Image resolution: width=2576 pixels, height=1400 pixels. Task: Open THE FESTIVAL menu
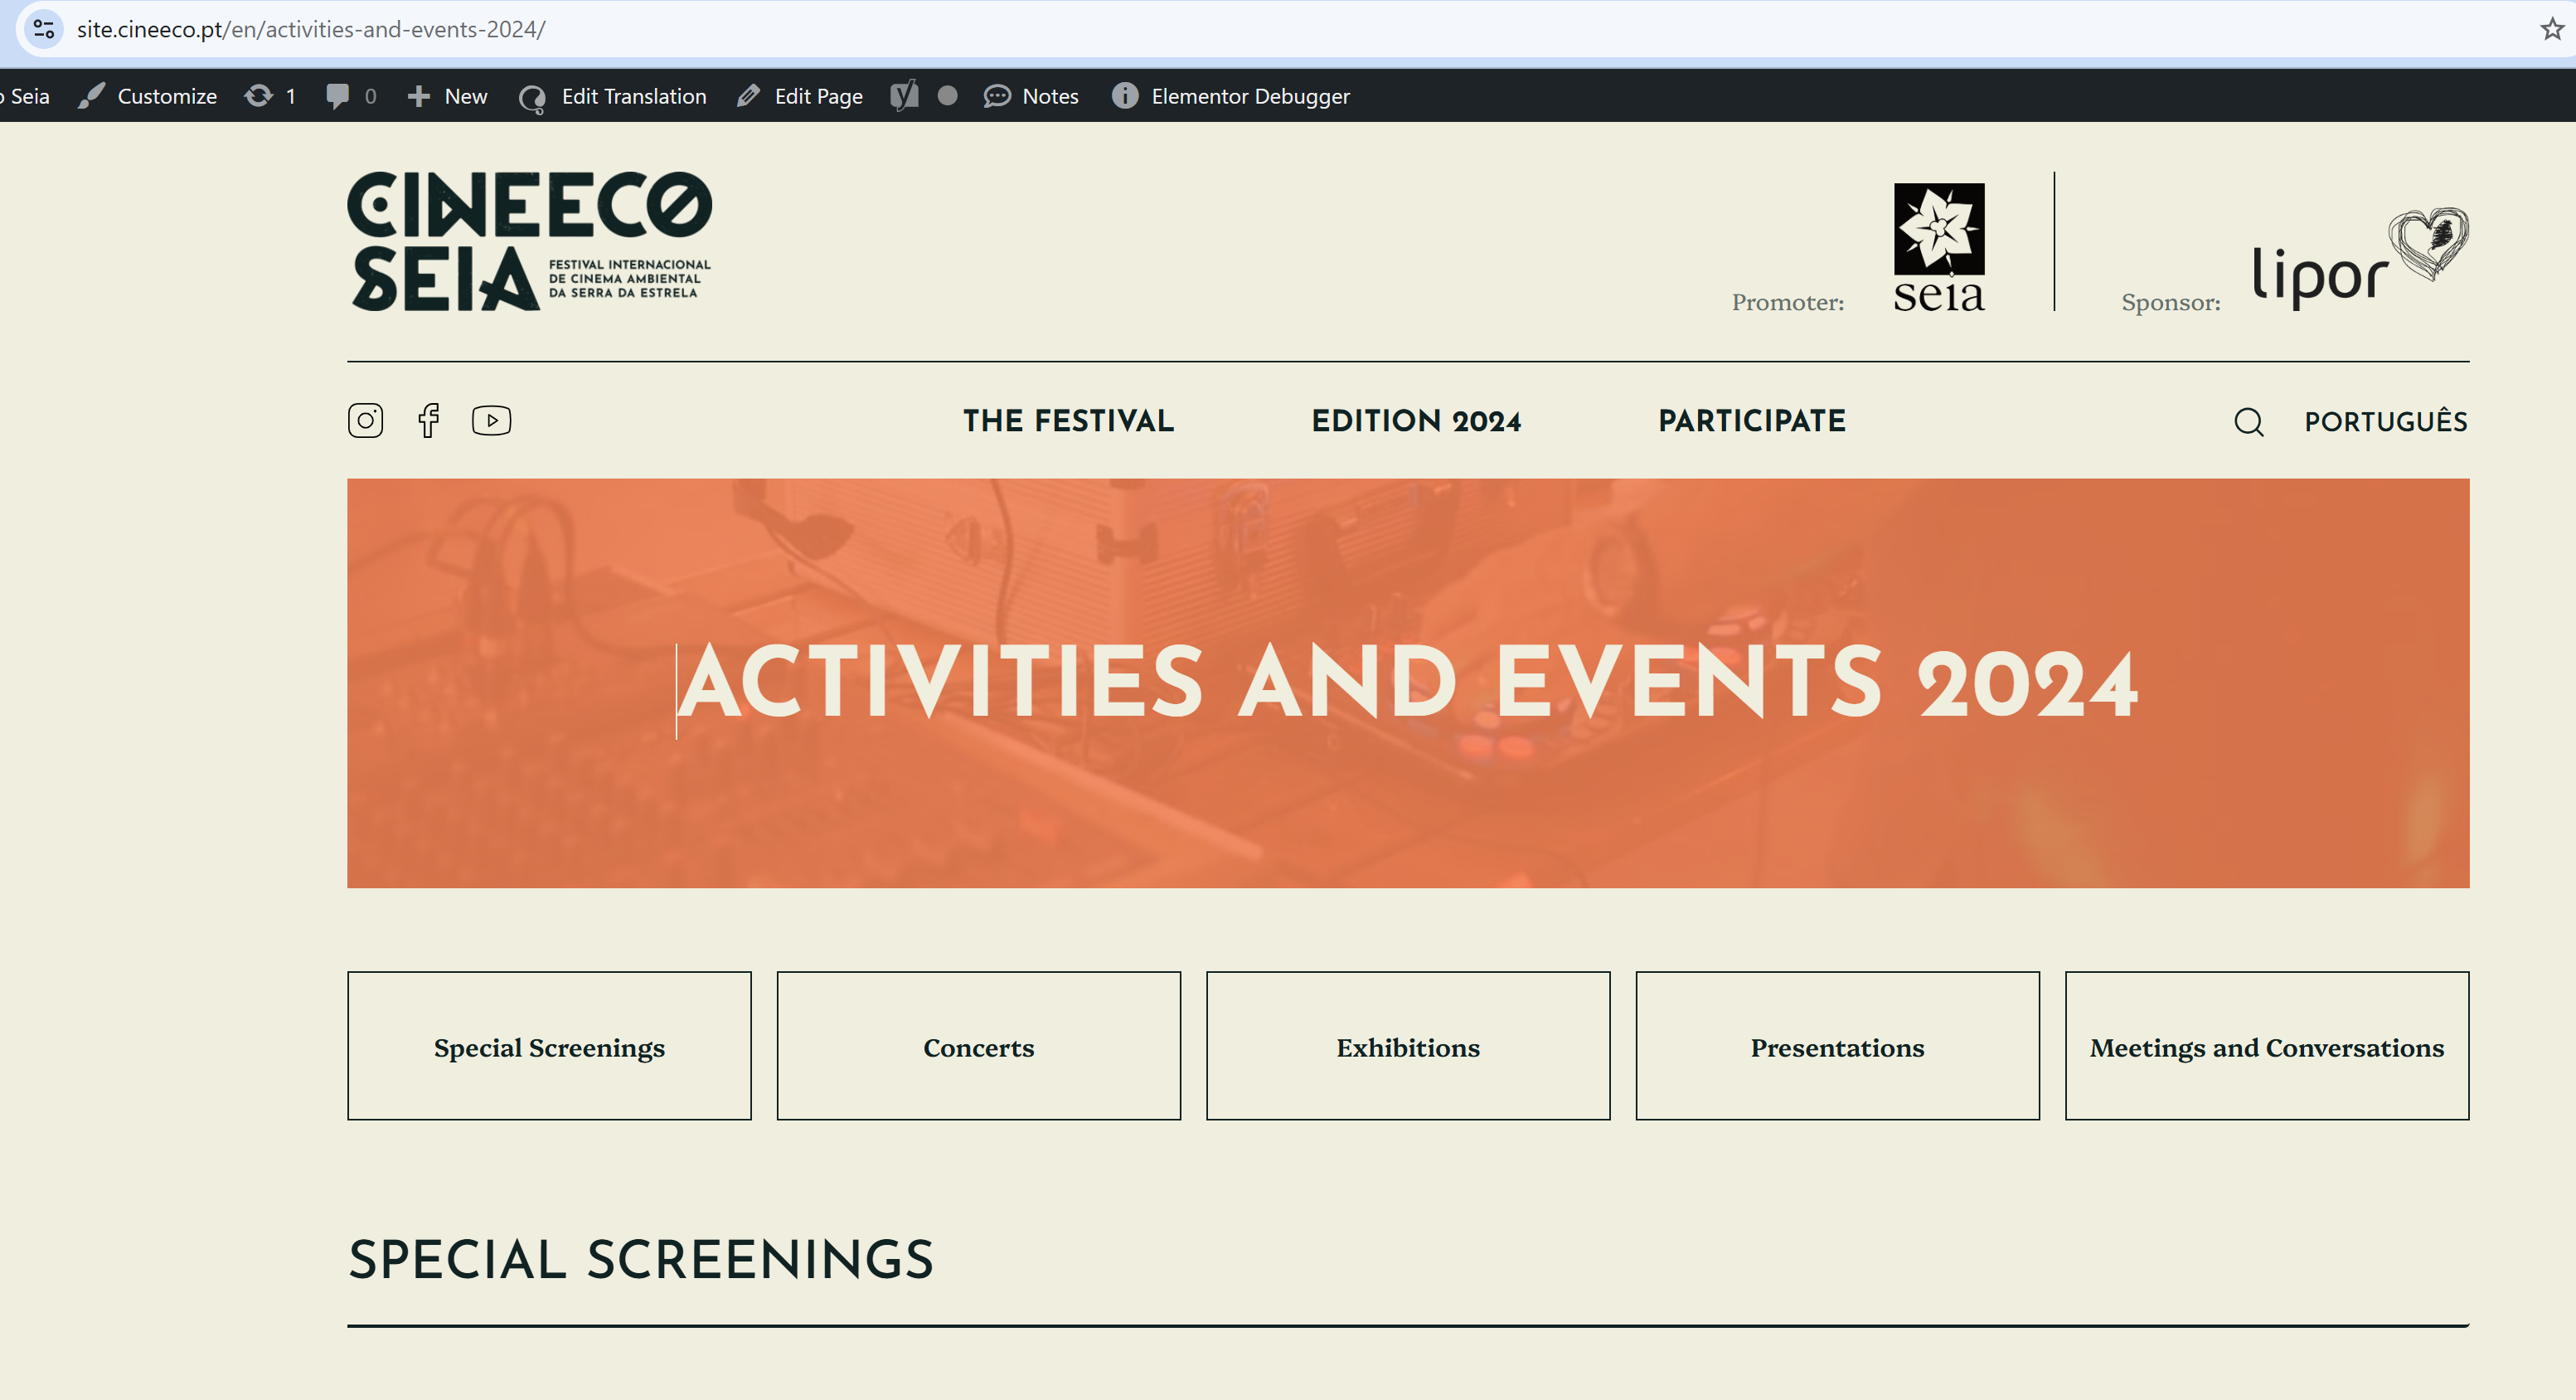coord(1068,421)
